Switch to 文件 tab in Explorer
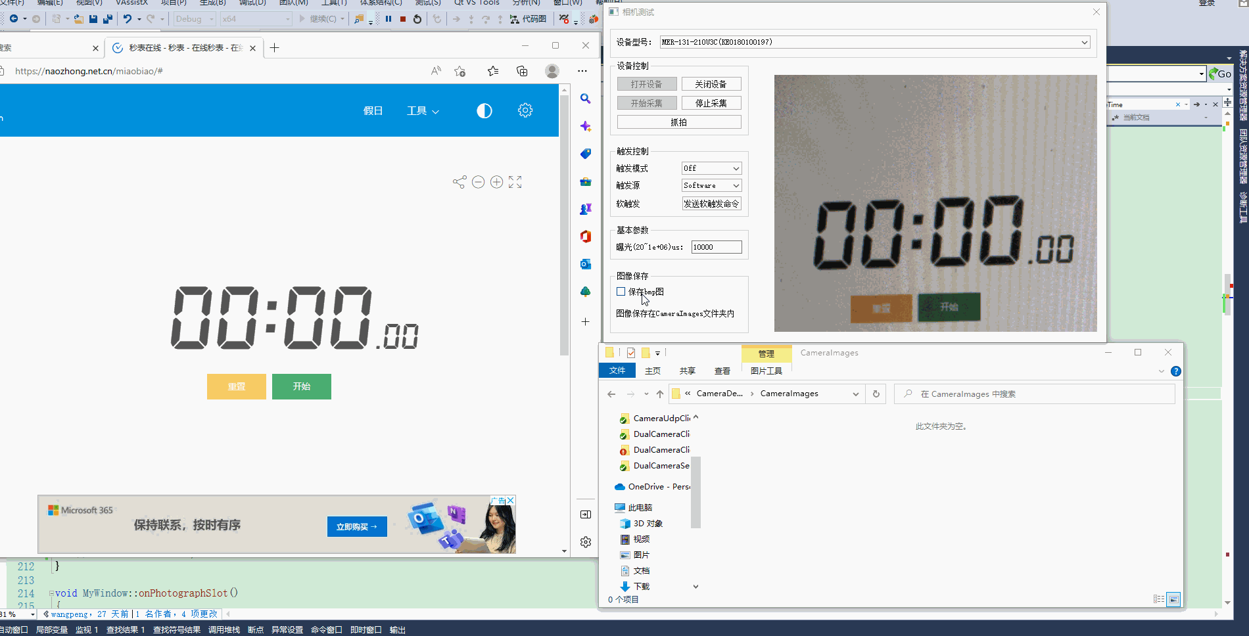Image resolution: width=1249 pixels, height=636 pixels. (x=617, y=371)
